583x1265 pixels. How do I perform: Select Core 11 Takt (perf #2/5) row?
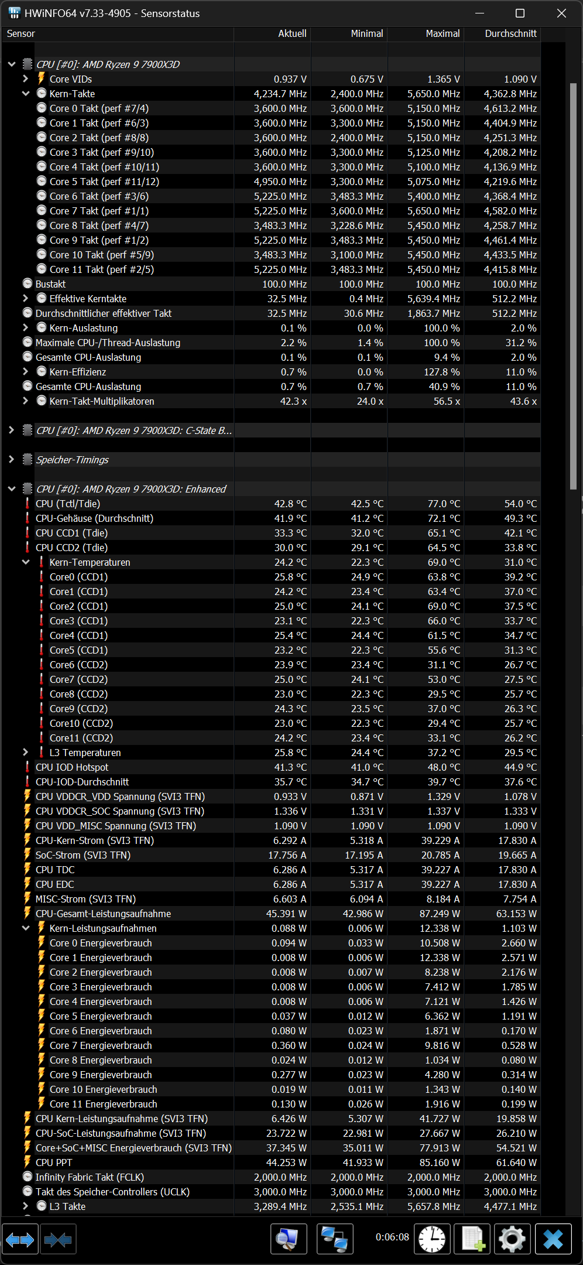tap(271, 269)
